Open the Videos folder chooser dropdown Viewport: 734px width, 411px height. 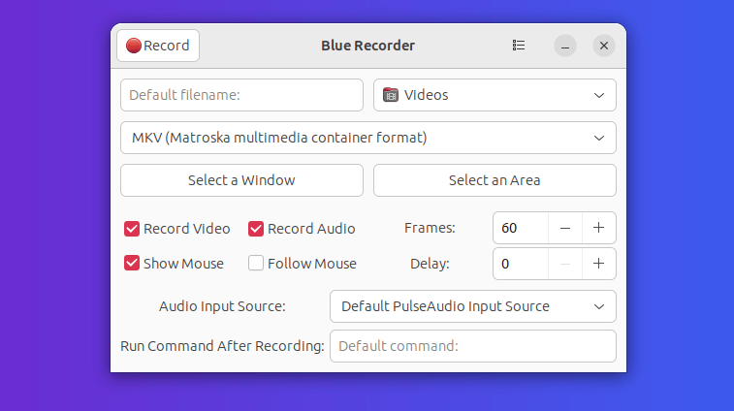(x=495, y=95)
